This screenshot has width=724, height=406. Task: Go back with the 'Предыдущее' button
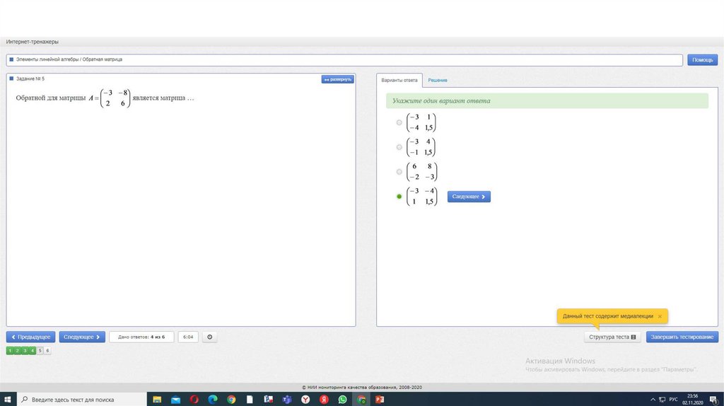(30, 337)
